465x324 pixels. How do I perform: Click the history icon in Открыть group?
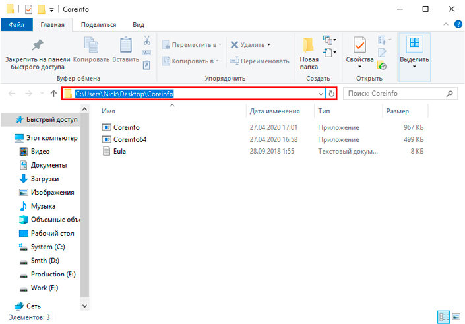pos(382,65)
